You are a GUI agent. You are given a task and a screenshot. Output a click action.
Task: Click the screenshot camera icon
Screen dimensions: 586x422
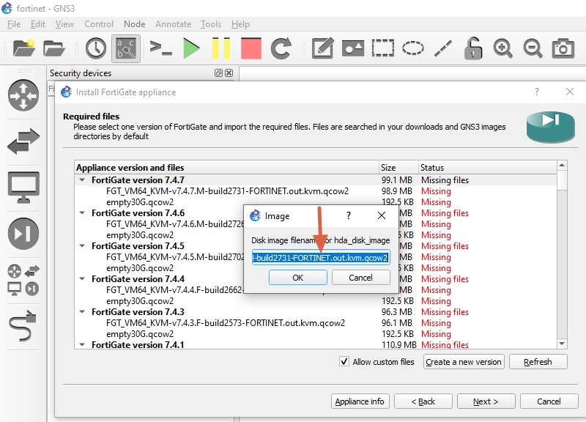pyautogui.click(x=563, y=48)
